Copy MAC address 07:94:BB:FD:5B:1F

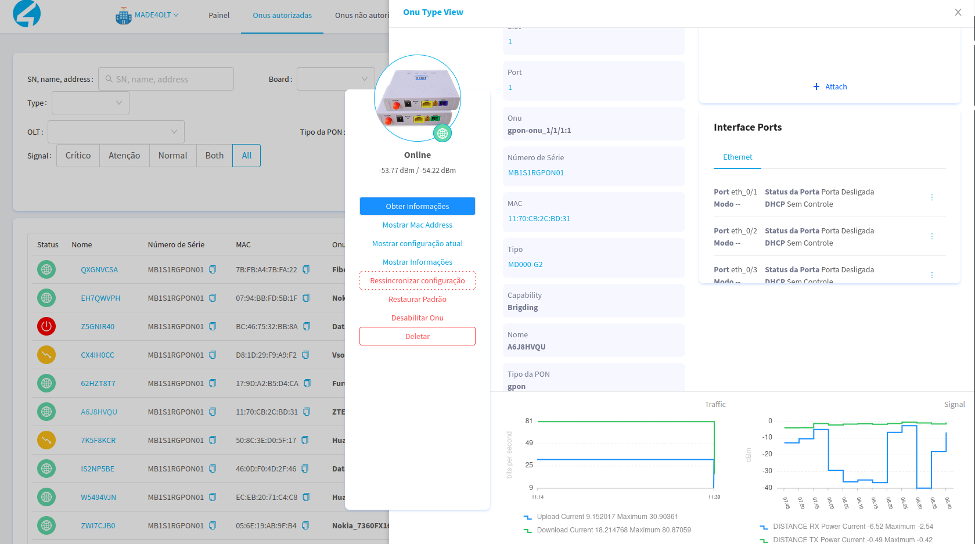pyautogui.click(x=306, y=298)
